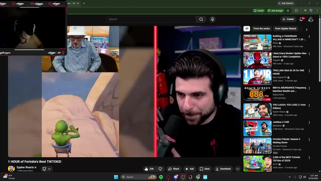
Task: Open Building a FISHERMAN VILLAGE thumbnail
Action: click(x=257, y=42)
